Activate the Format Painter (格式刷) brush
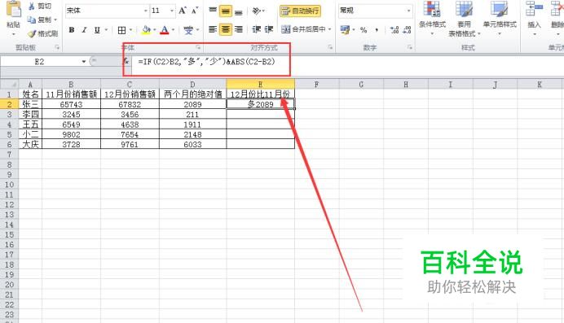 (x=32, y=33)
